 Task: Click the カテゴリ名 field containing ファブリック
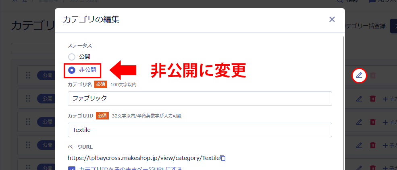(x=200, y=99)
